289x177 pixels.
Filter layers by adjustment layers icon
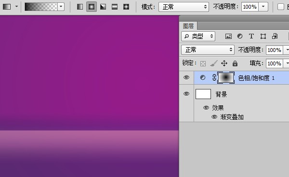click(240, 36)
